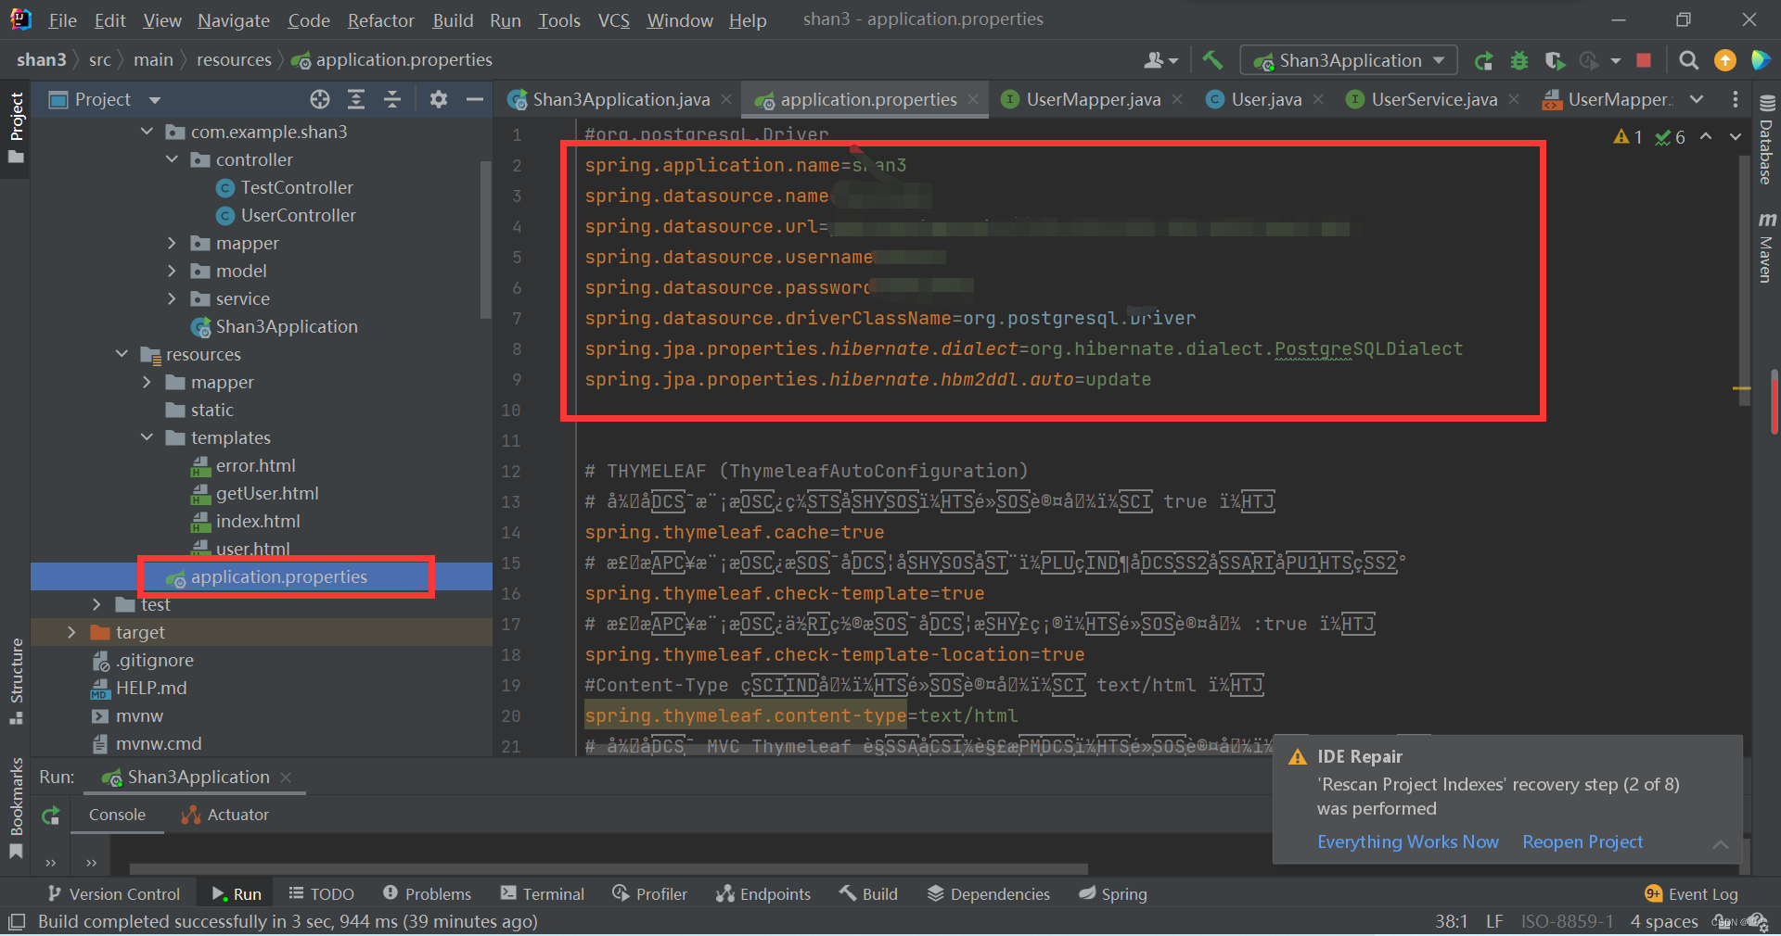Image resolution: width=1781 pixels, height=936 pixels.
Task: Expand the test folder
Action: pos(96,604)
